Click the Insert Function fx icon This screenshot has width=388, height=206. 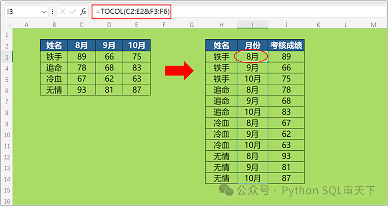(83, 12)
